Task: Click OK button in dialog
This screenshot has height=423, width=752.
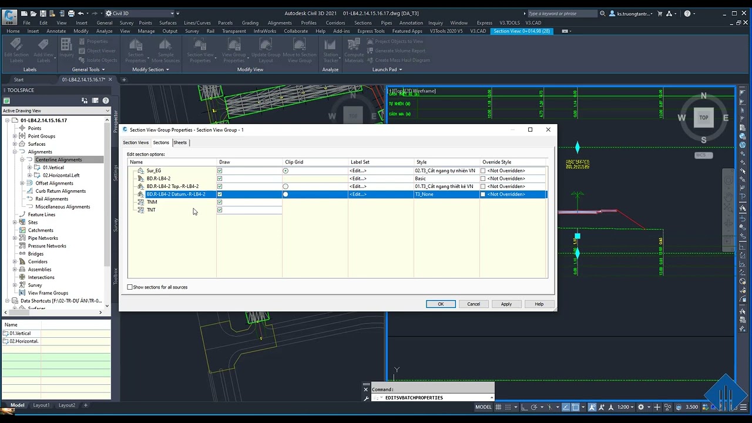Action: click(441, 304)
